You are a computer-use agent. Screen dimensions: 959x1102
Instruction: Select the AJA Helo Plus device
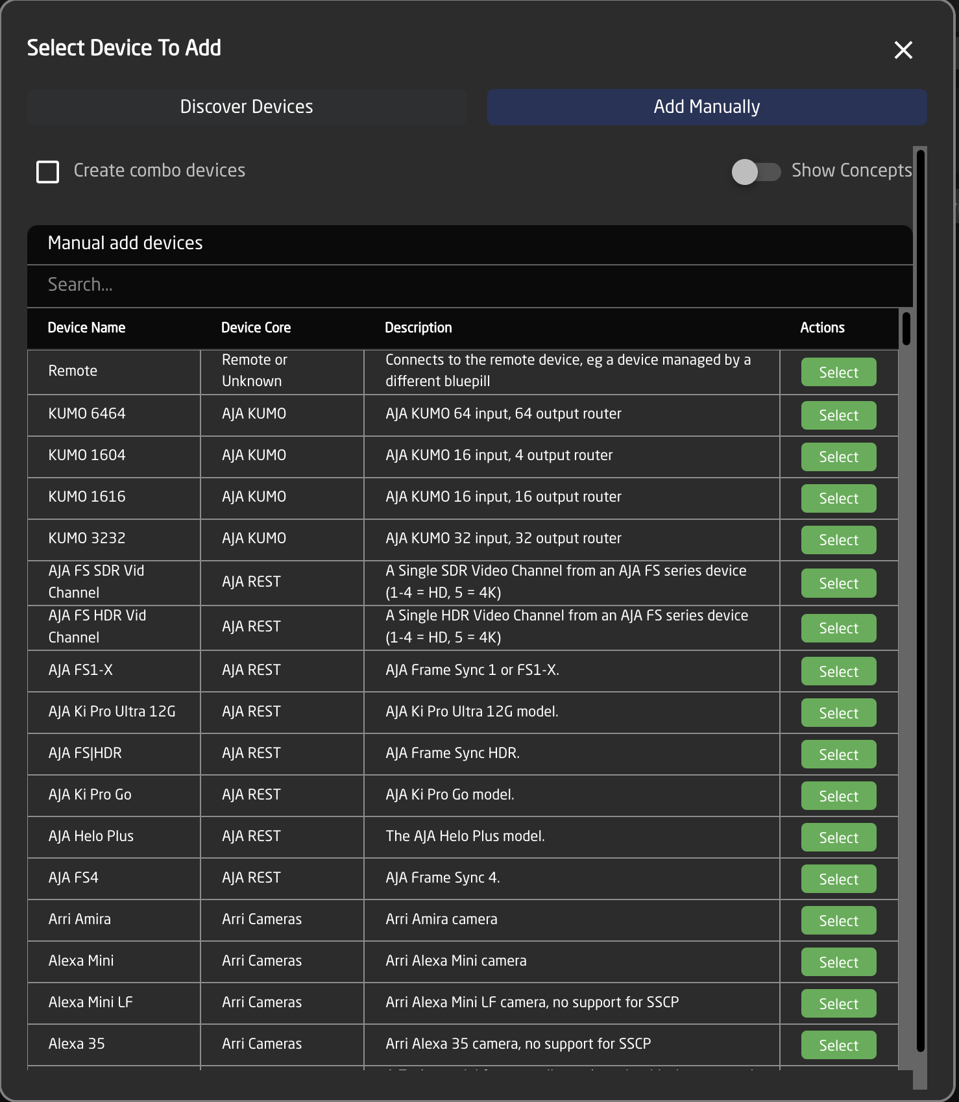pos(838,838)
